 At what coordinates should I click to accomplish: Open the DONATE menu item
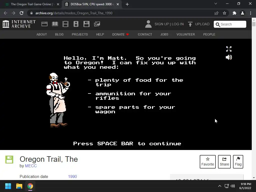click(x=120, y=34)
